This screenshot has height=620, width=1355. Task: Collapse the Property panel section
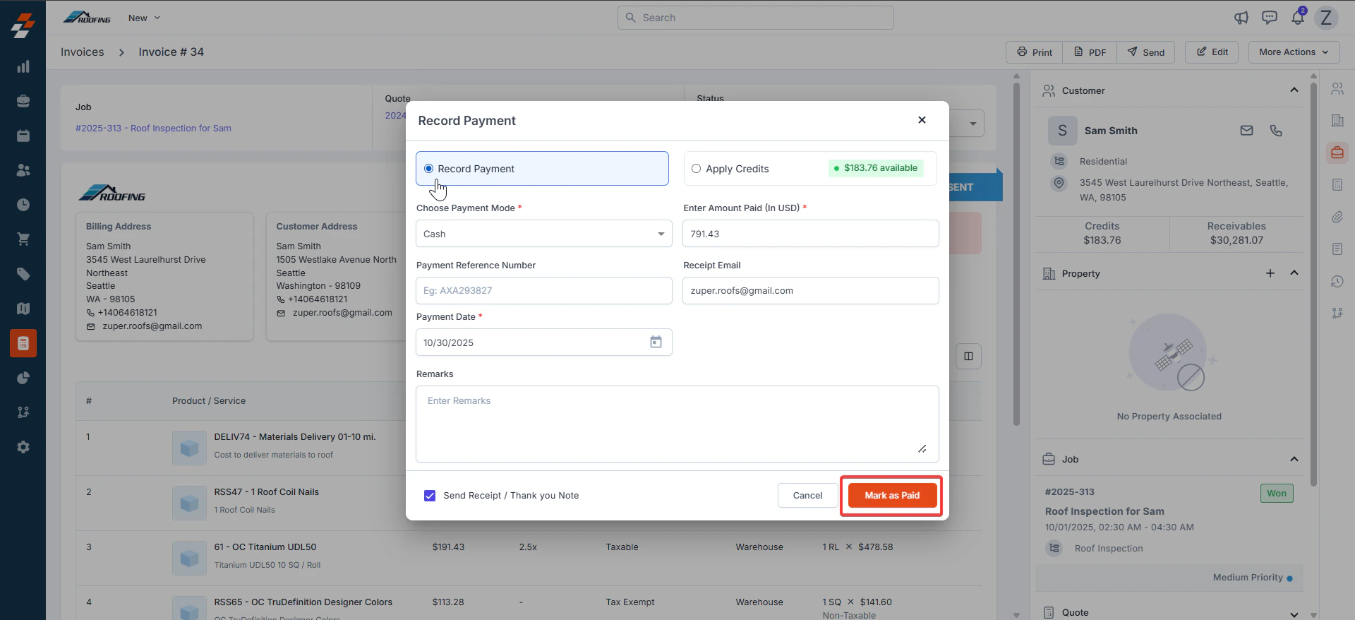[1294, 273]
